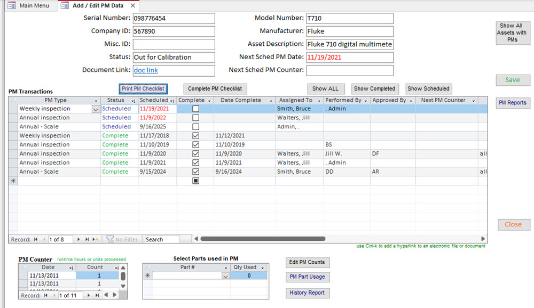Open the doc link hyperlink
The height and width of the screenshot is (308, 534).
tap(146, 70)
